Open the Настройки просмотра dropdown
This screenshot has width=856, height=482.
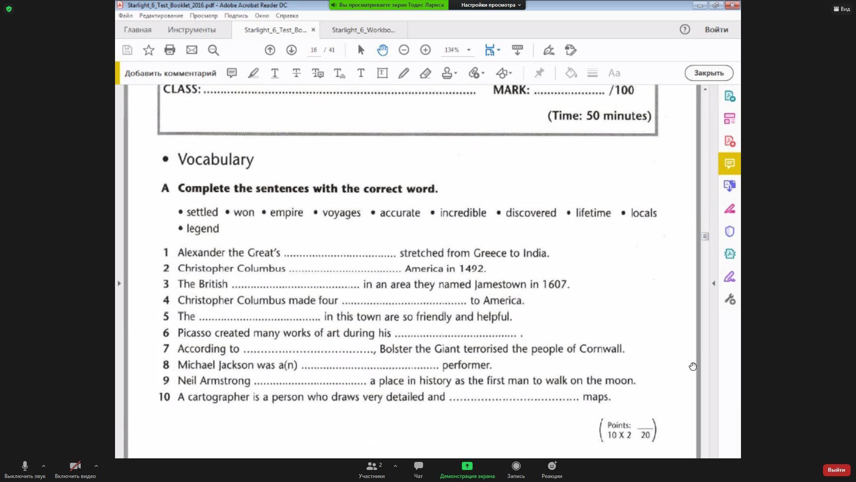click(490, 5)
